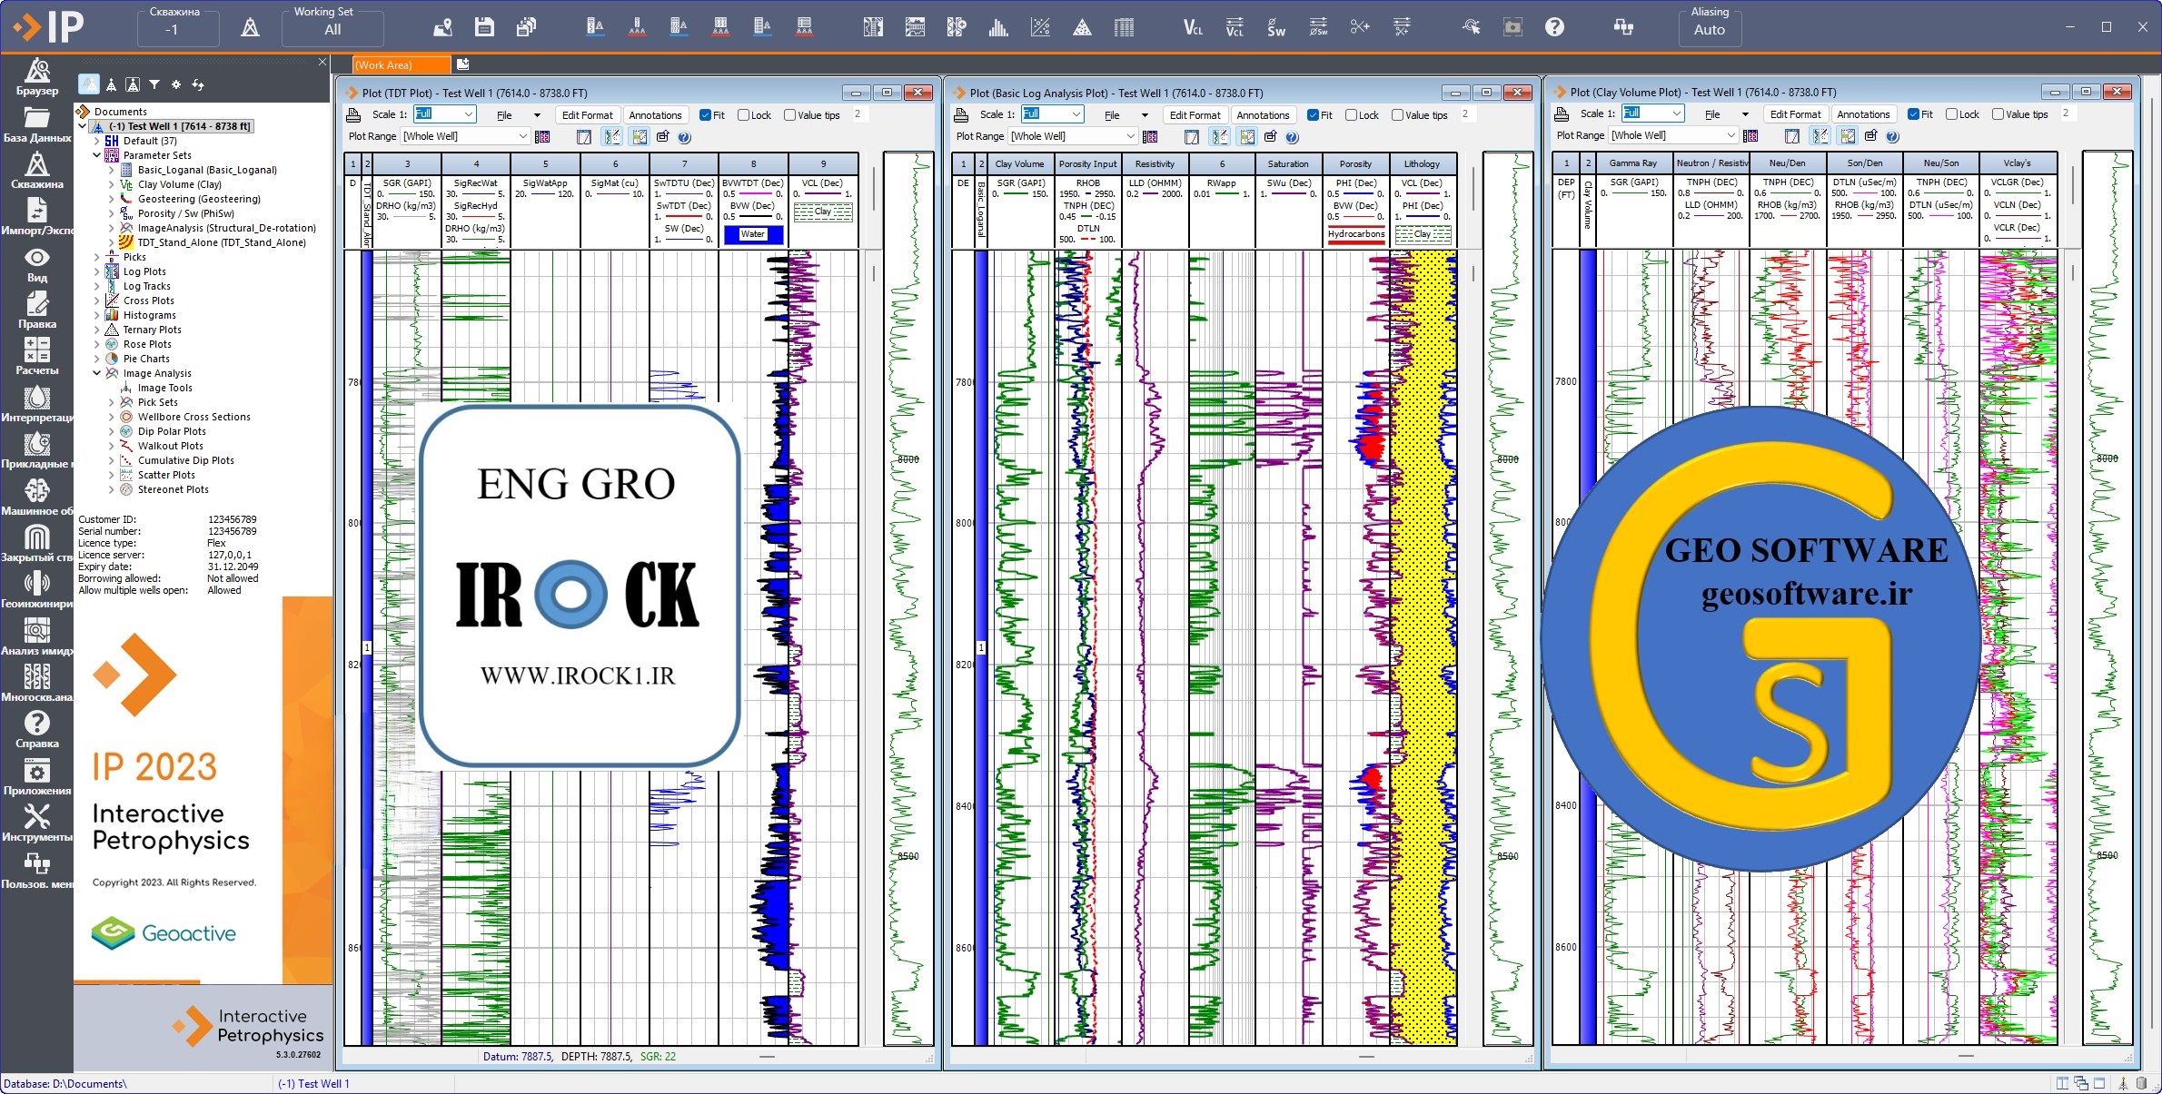
Task: Click the Sw saturation icon
Action: coord(1276,27)
